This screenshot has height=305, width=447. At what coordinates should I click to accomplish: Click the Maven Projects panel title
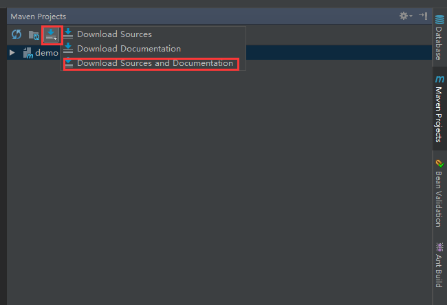point(39,16)
